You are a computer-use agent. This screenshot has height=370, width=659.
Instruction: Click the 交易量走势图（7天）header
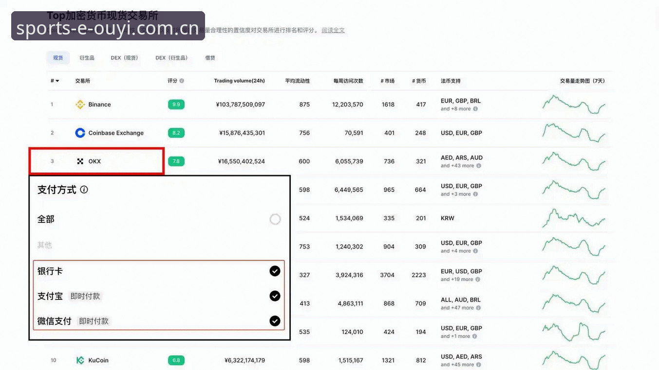(x=582, y=81)
